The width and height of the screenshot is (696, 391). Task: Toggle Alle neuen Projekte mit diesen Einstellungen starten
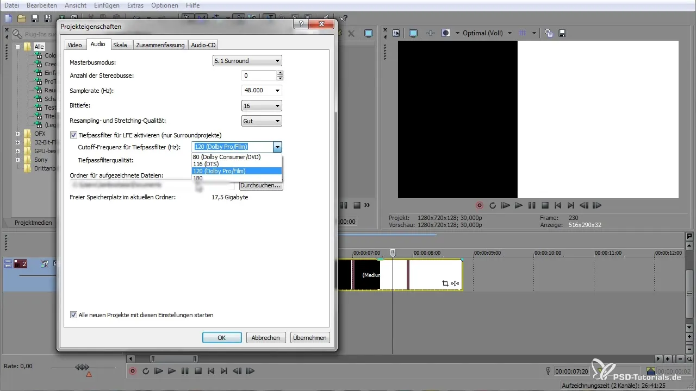click(x=74, y=314)
